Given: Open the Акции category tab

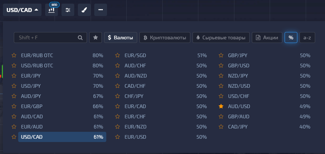Looking at the screenshot, I should pos(267,37).
